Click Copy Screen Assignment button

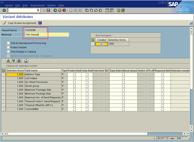pos(20,23)
